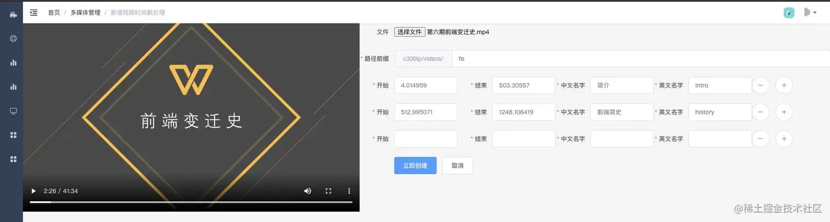This screenshot has height=222, width=830.
Task: Open the lifebuoy ring icon in sidebar
Action: point(13,38)
